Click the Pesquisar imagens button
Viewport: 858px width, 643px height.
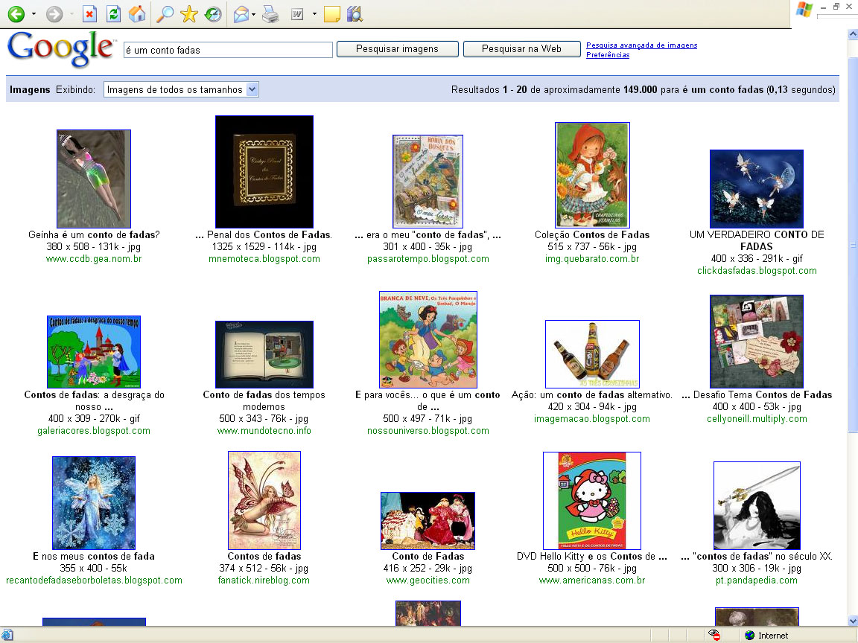click(397, 49)
